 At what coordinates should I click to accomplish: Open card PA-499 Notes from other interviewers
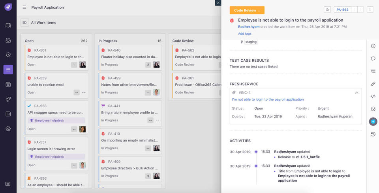coord(130,85)
